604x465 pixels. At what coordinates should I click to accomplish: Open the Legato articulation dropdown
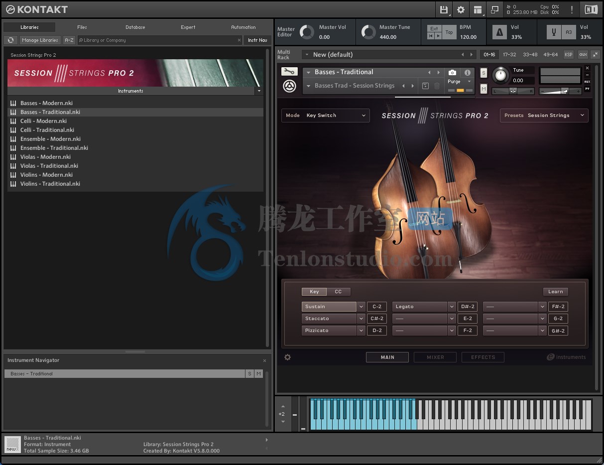pos(452,307)
